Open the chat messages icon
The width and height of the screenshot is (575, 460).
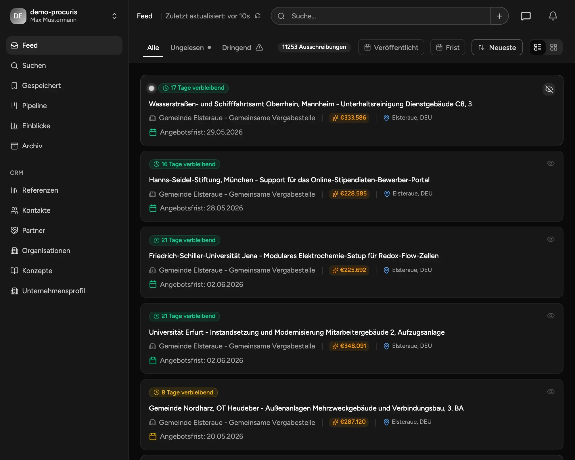[526, 16]
